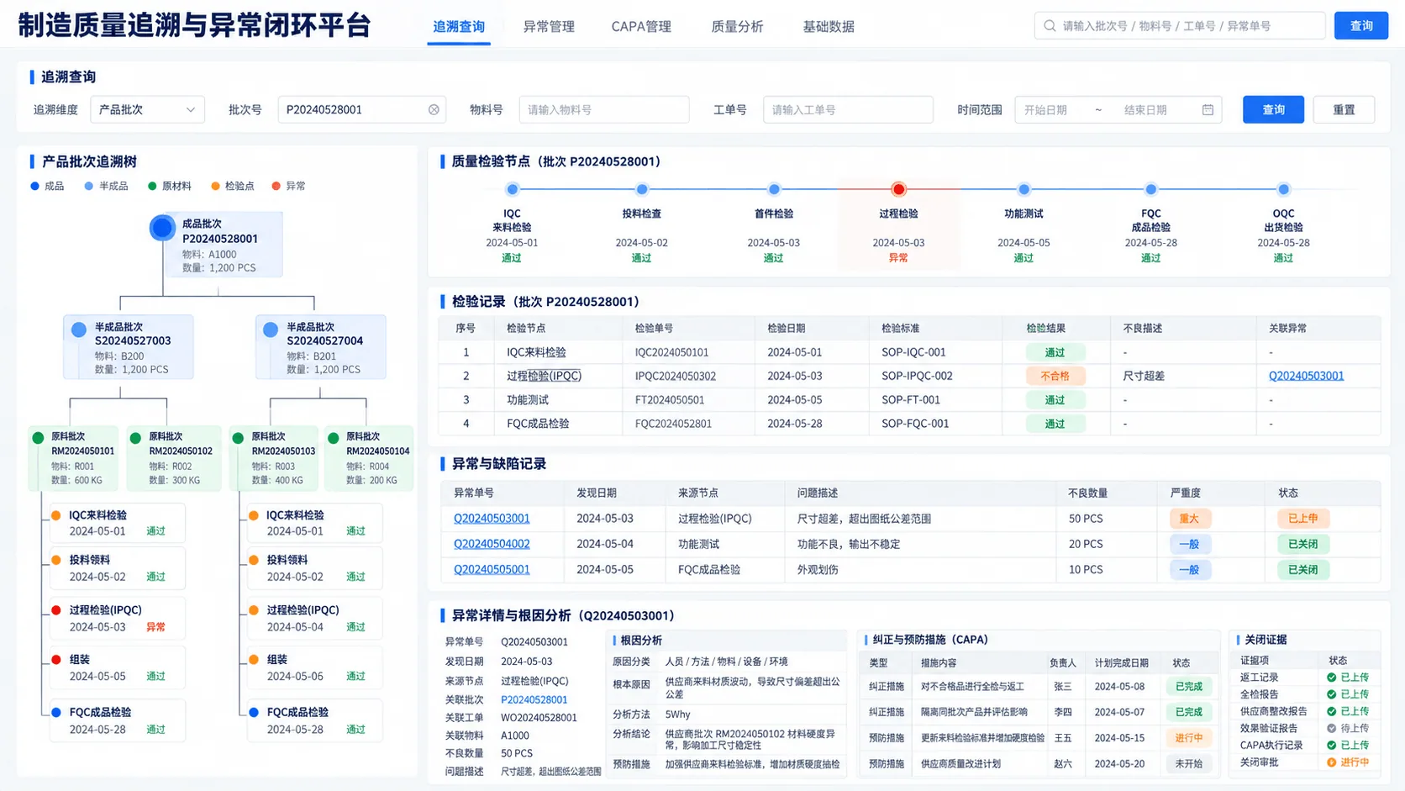This screenshot has height=791, width=1405.
Task: Click 查询 button in trace query panel
Action: pyautogui.click(x=1273, y=110)
